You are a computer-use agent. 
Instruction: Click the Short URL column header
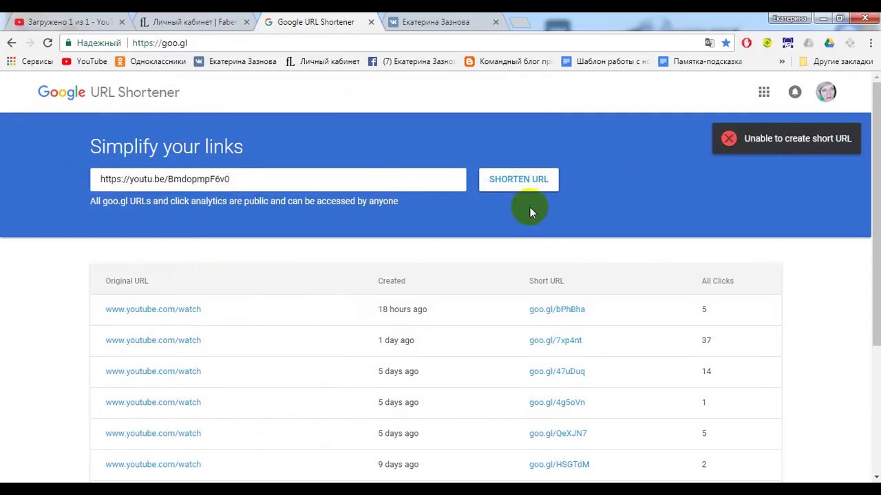coord(546,280)
